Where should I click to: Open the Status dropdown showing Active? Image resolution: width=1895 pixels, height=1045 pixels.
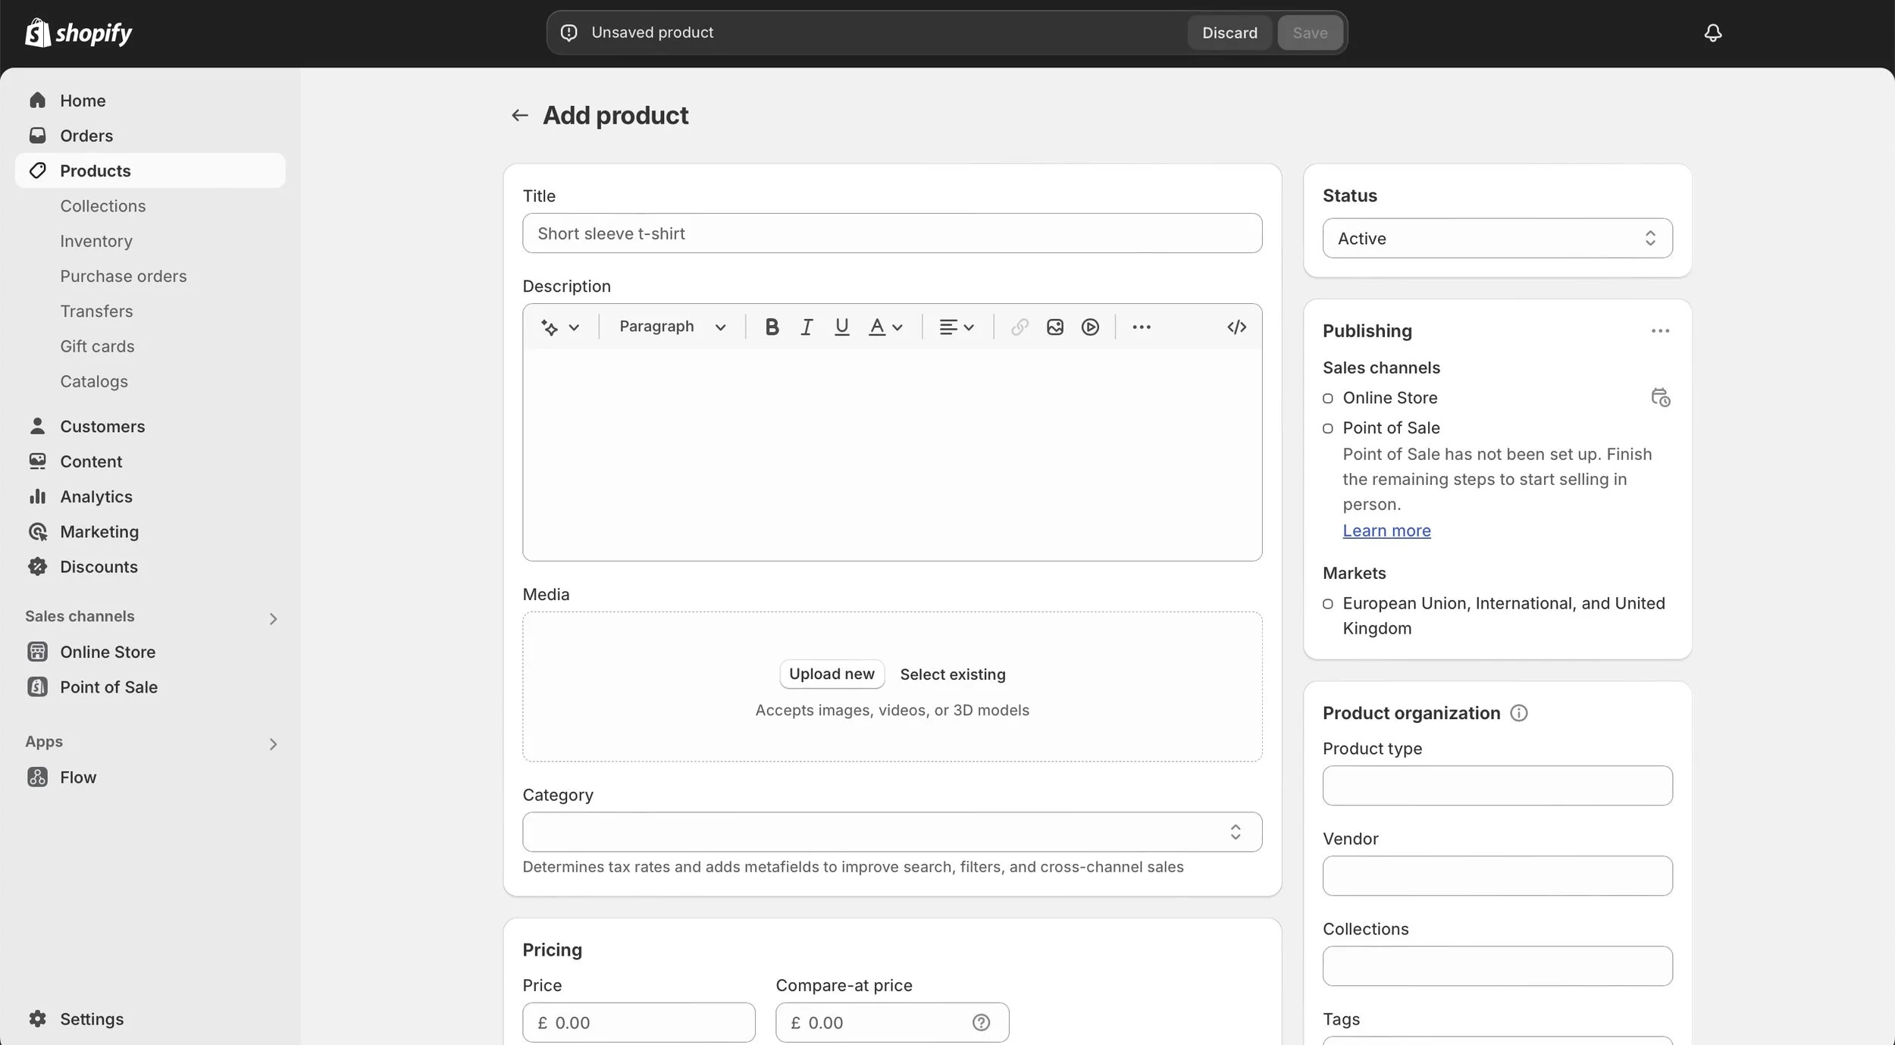[x=1497, y=239]
